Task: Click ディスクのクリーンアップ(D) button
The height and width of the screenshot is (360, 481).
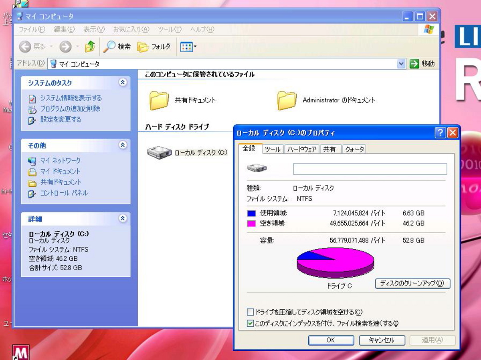Action: coord(412,283)
